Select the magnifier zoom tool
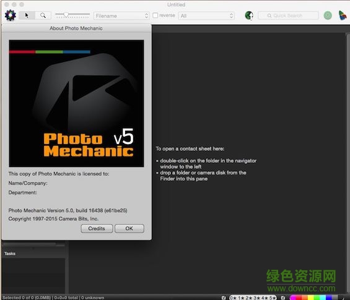The width and height of the screenshot is (350, 300). coord(43,15)
